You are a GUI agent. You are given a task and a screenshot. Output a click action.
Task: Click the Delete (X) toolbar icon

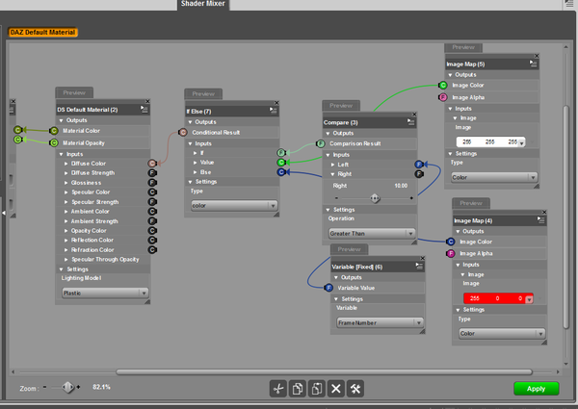[x=336, y=389]
